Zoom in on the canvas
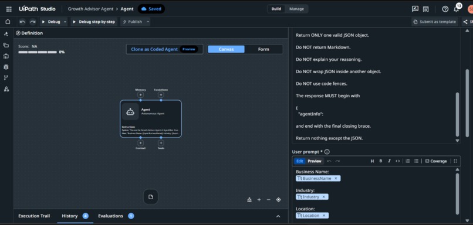 (259, 200)
